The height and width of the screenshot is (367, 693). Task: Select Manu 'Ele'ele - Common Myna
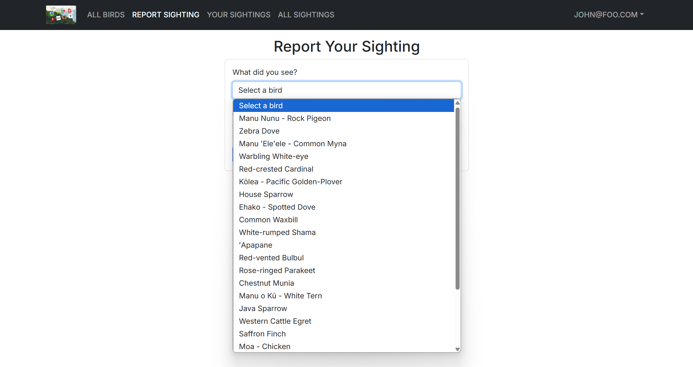(x=292, y=144)
